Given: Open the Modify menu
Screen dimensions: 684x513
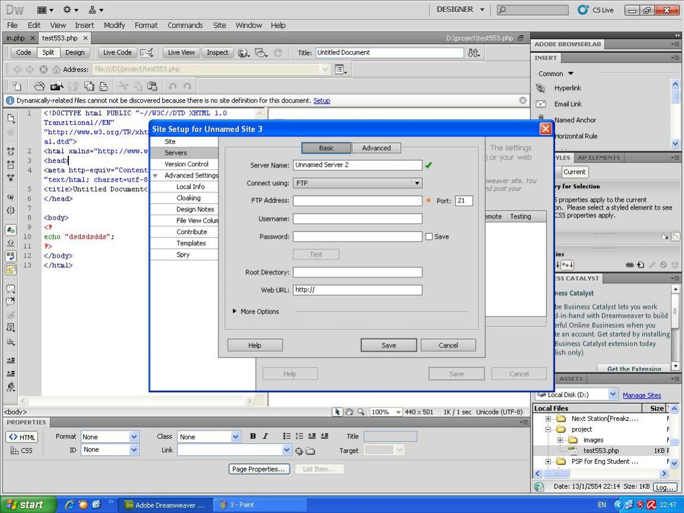Looking at the screenshot, I should point(114,26).
